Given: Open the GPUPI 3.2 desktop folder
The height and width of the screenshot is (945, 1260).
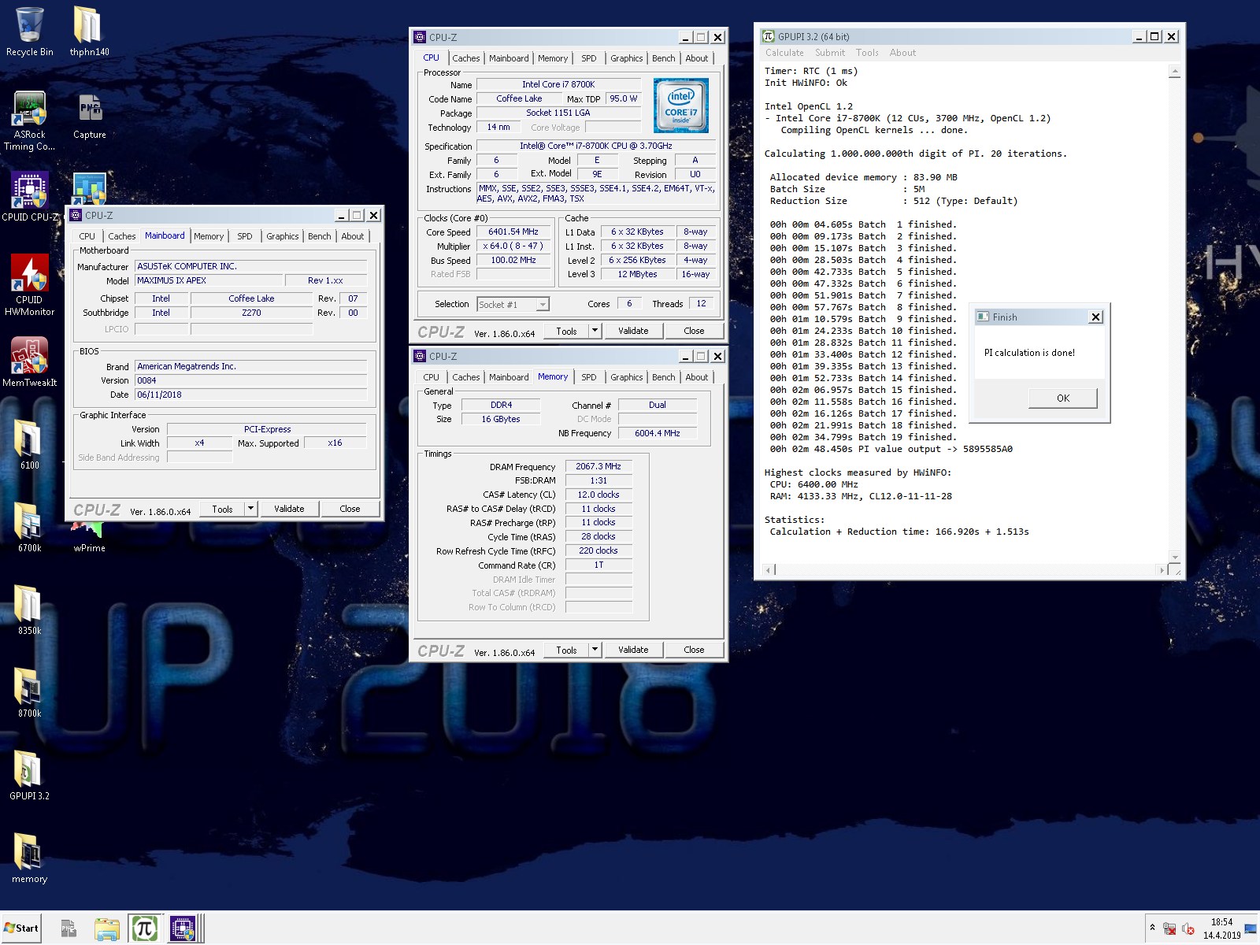Looking at the screenshot, I should pos(29,776).
